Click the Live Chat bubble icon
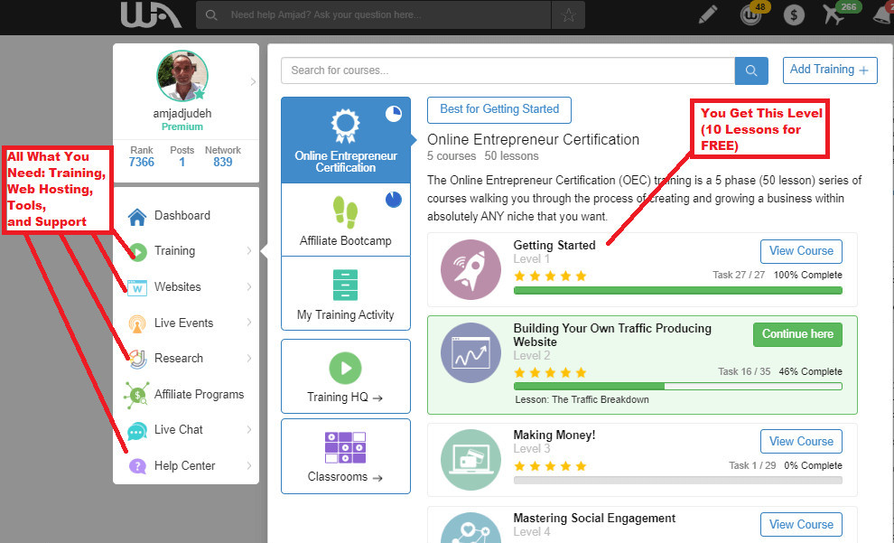The height and width of the screenshot is (543, 894). click(x=137, y=431)
